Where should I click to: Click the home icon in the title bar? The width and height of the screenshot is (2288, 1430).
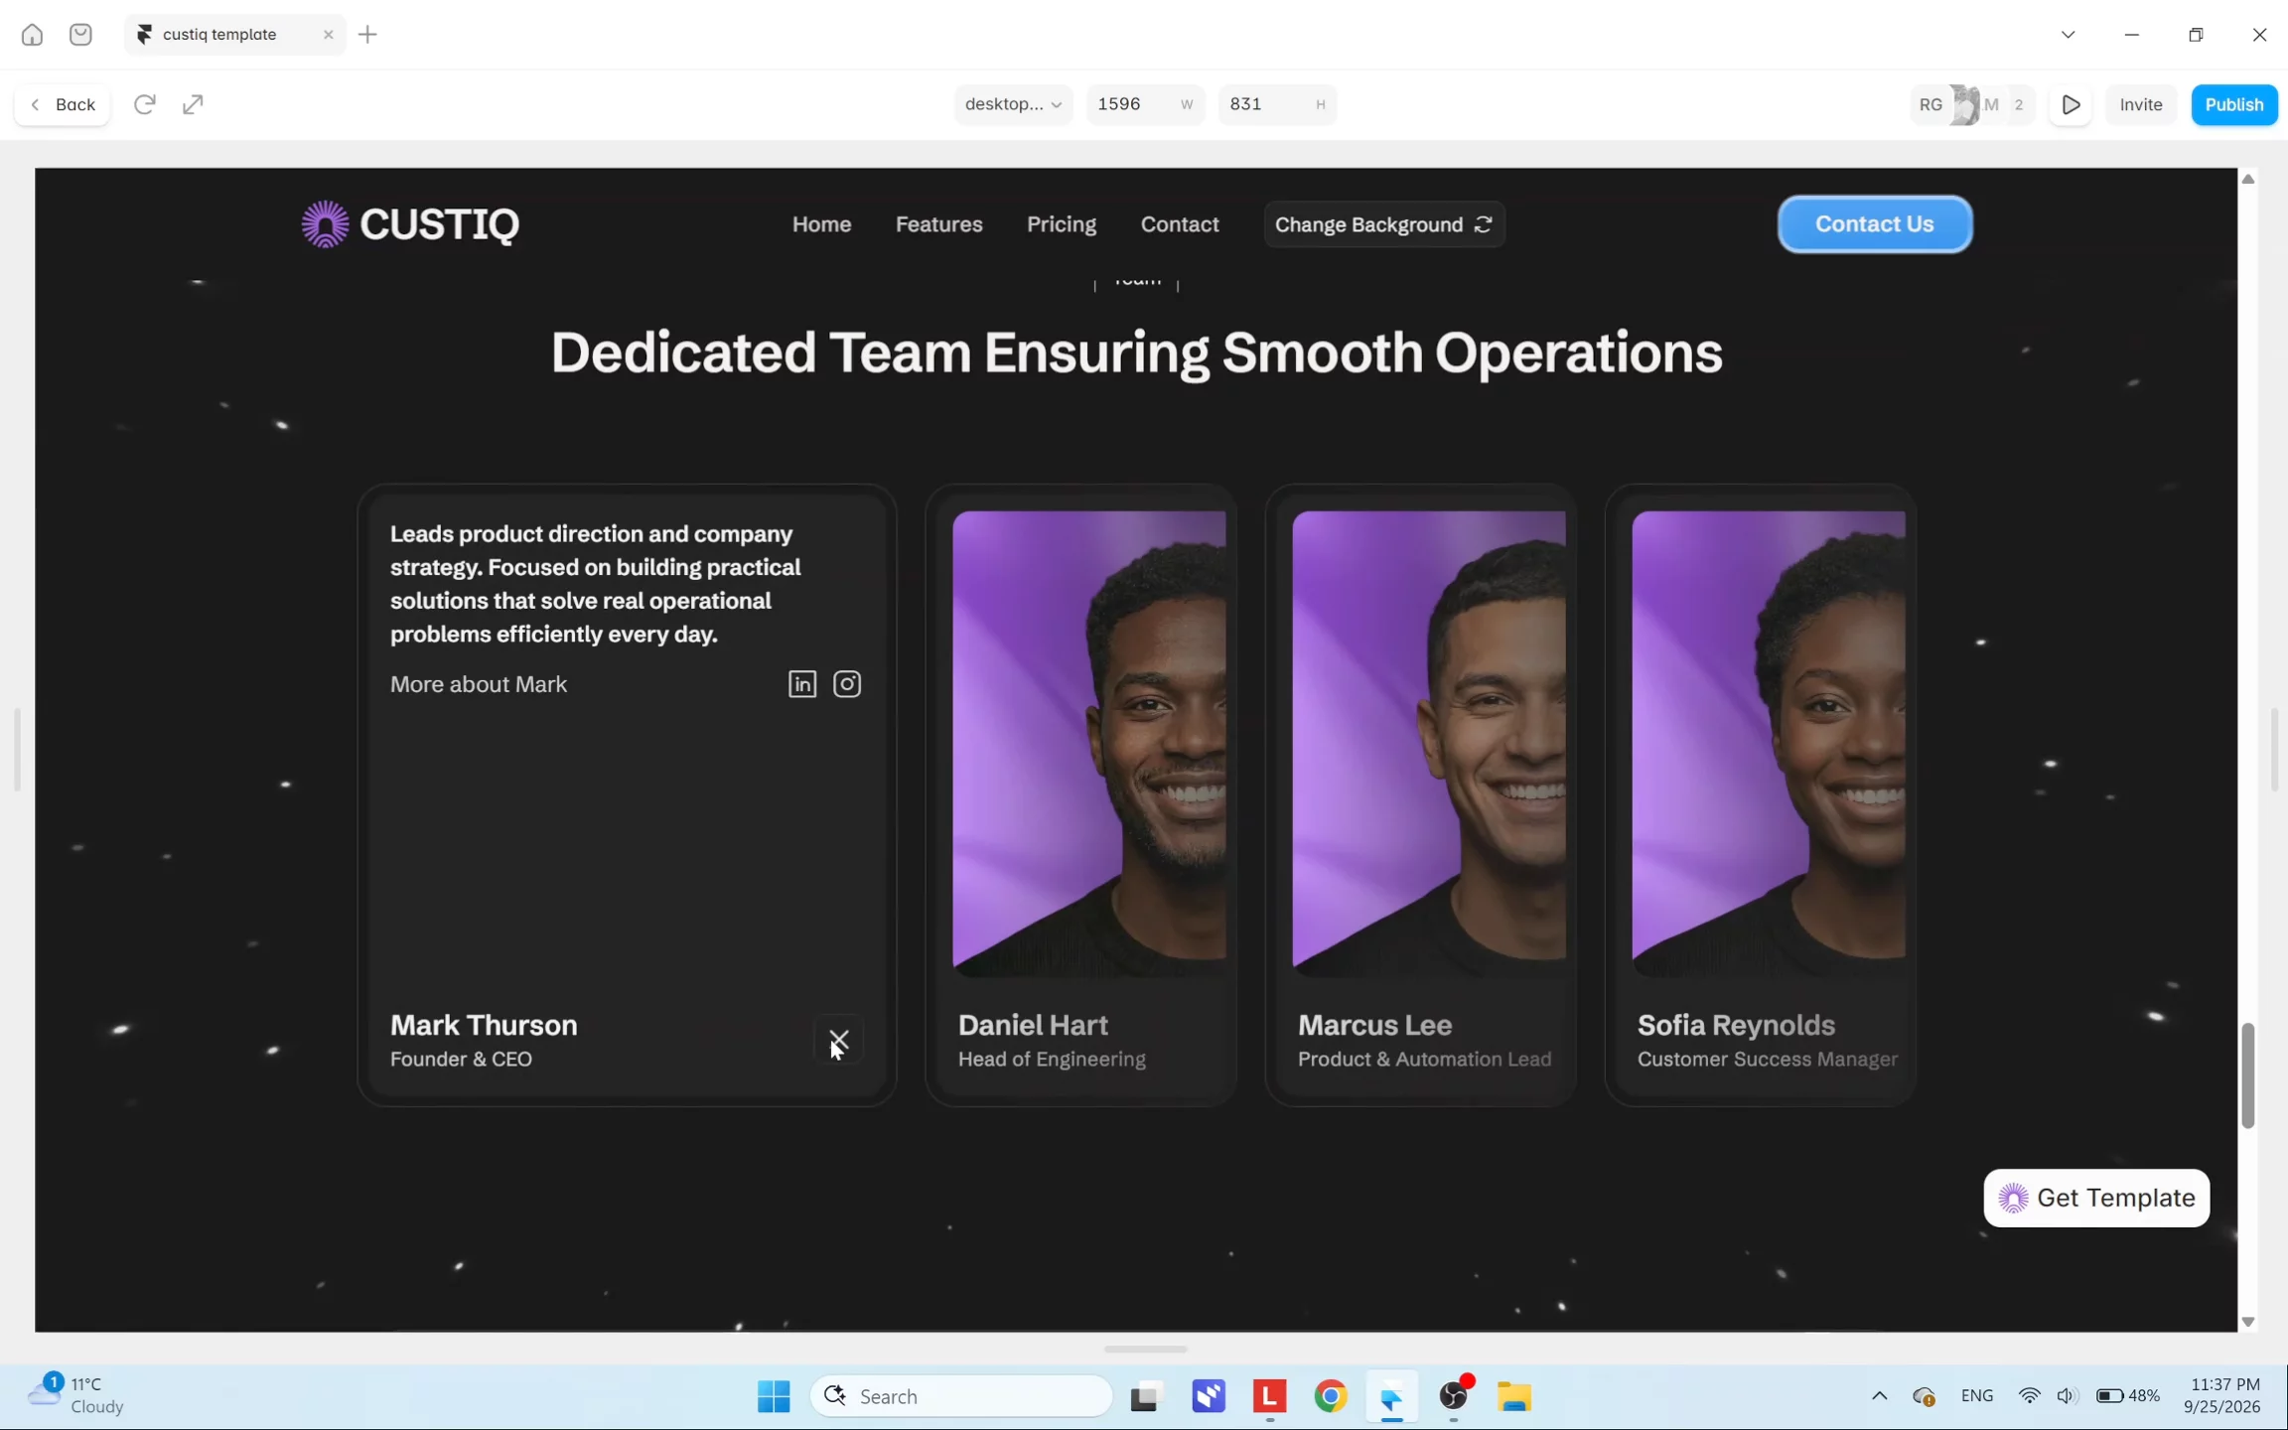click(x=32, y=35)
